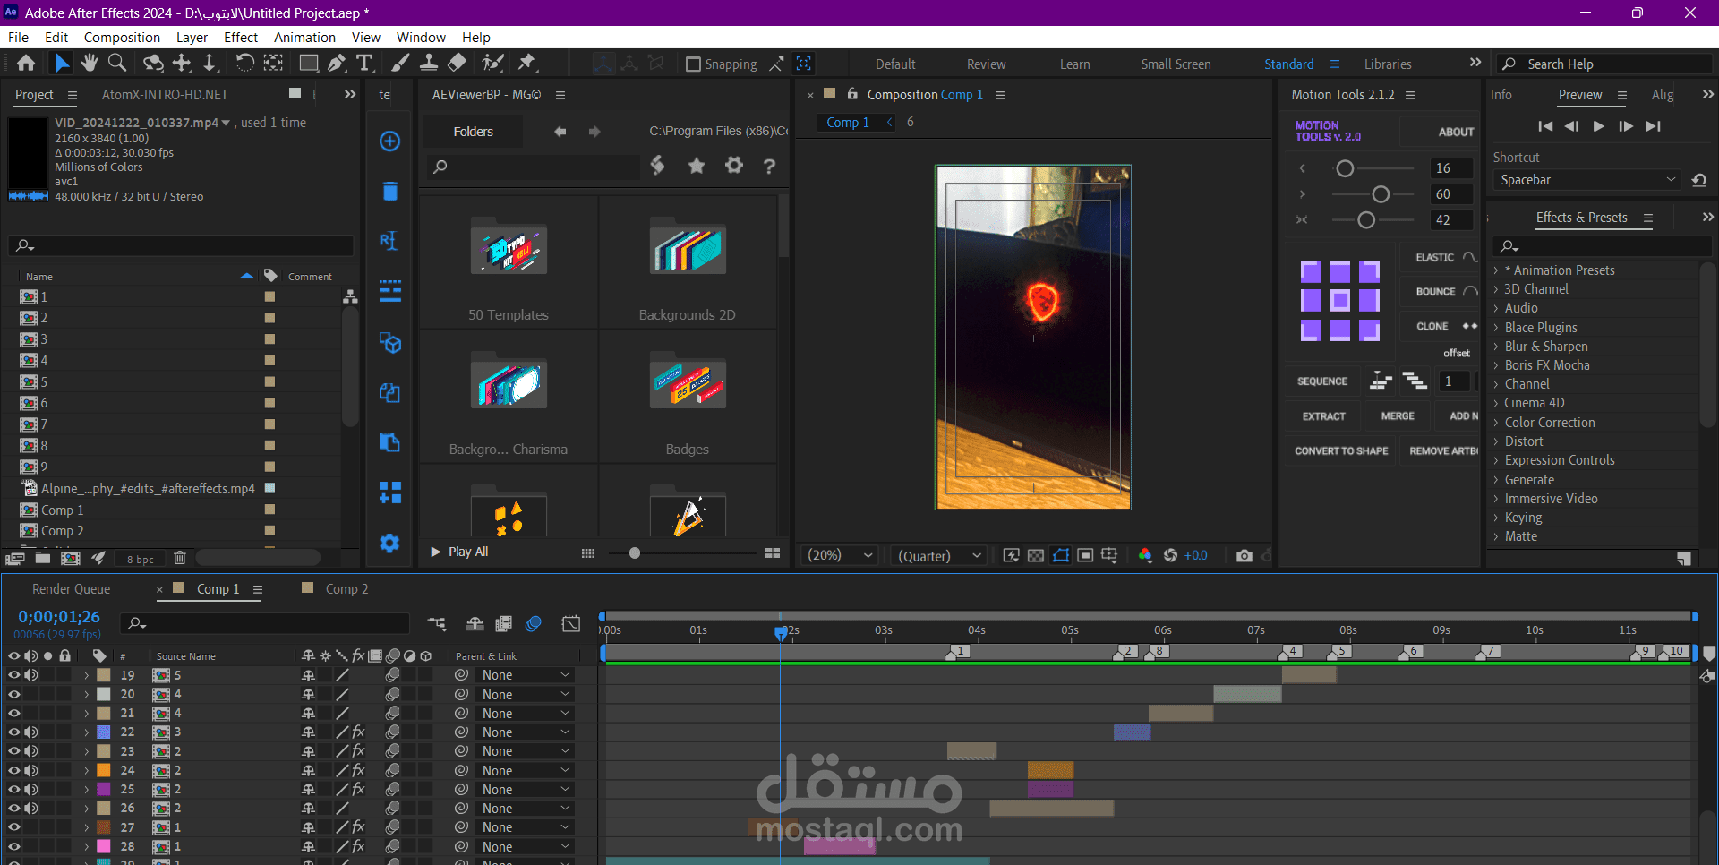Select the Rectangle shape tool
This screenshot has height=865, width=1719.
[x=308, y=63]
